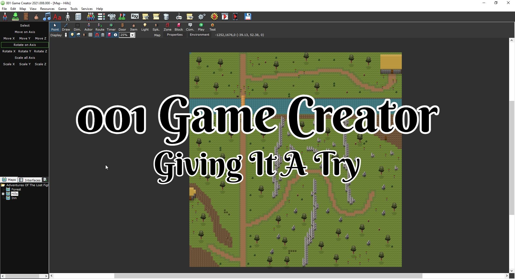Switch to the Maps tab
The image size is (515, 279).
9,180
